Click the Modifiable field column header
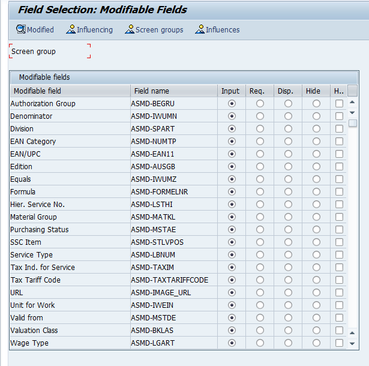 click(70, 91)
